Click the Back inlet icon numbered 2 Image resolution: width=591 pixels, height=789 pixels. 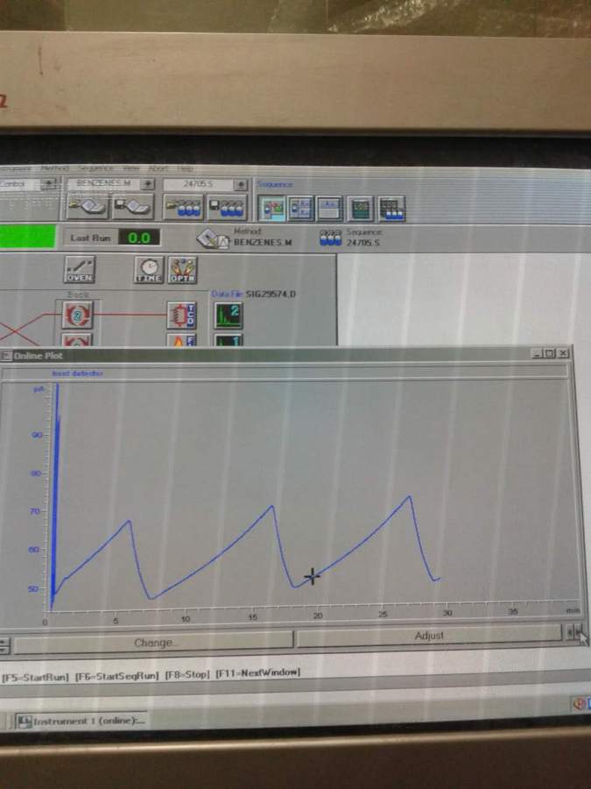(77, 315)
